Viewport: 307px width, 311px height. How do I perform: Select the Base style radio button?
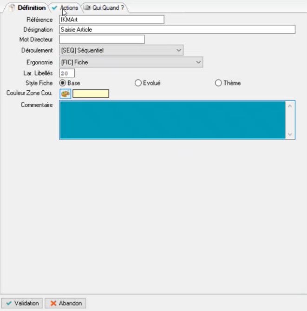point(63,83)
